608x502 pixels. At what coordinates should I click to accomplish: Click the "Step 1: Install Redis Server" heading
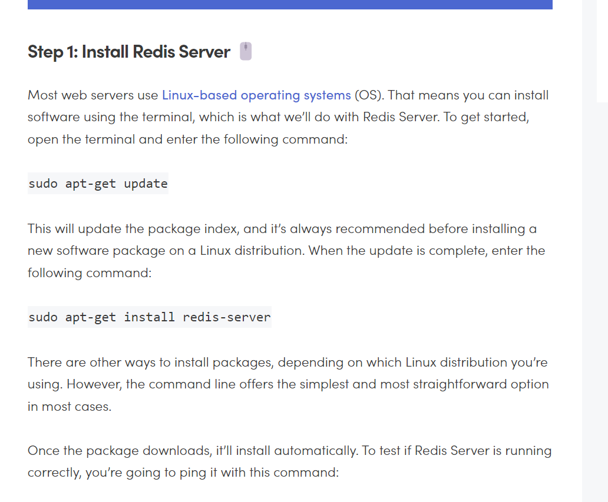[129, 52]
